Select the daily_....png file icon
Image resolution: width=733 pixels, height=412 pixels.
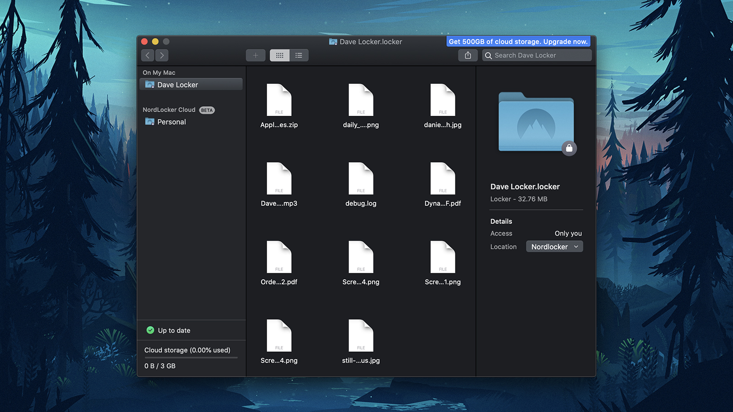[x=361, y=100]
